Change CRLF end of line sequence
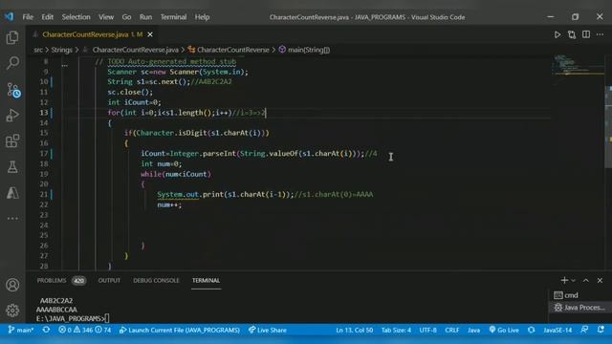The height and width of the screenshot is (344, 612). pyautogui.click(x=452, y=330)
